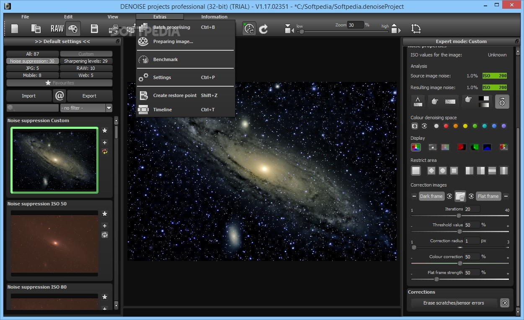This screenshot has width=524, height=320.
Task: Select circular restrict area option
Action: click(442, 171)
